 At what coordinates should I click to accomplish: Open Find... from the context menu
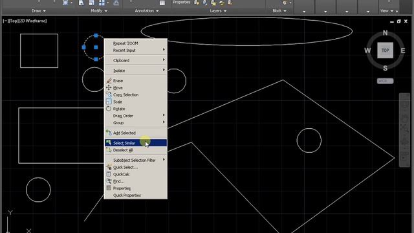click(136, 181)
